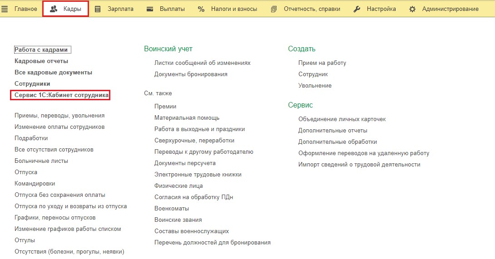
Task: Open Дополнительные обработки
Action: click(337, 142)
